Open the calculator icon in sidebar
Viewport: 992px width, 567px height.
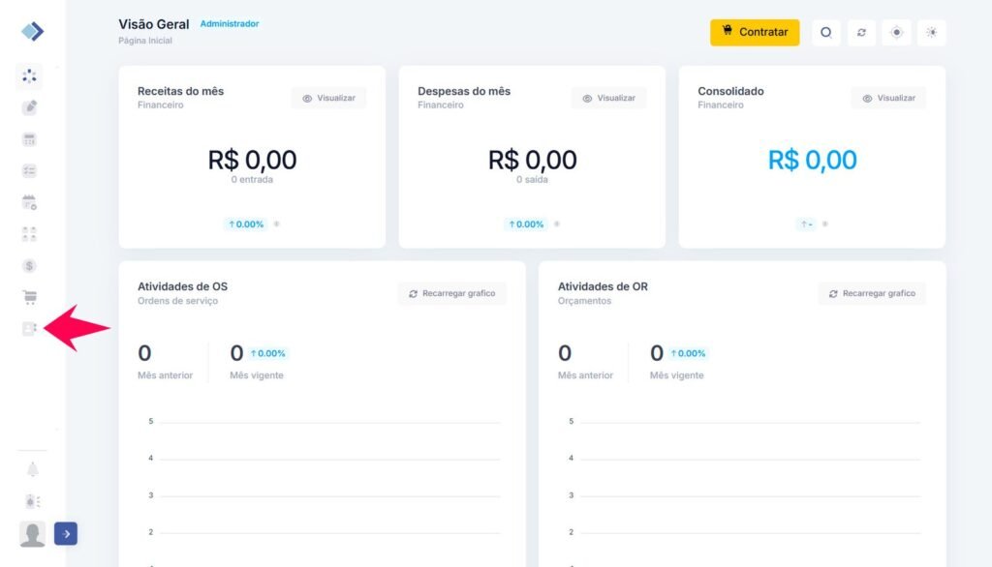point(30,139)
